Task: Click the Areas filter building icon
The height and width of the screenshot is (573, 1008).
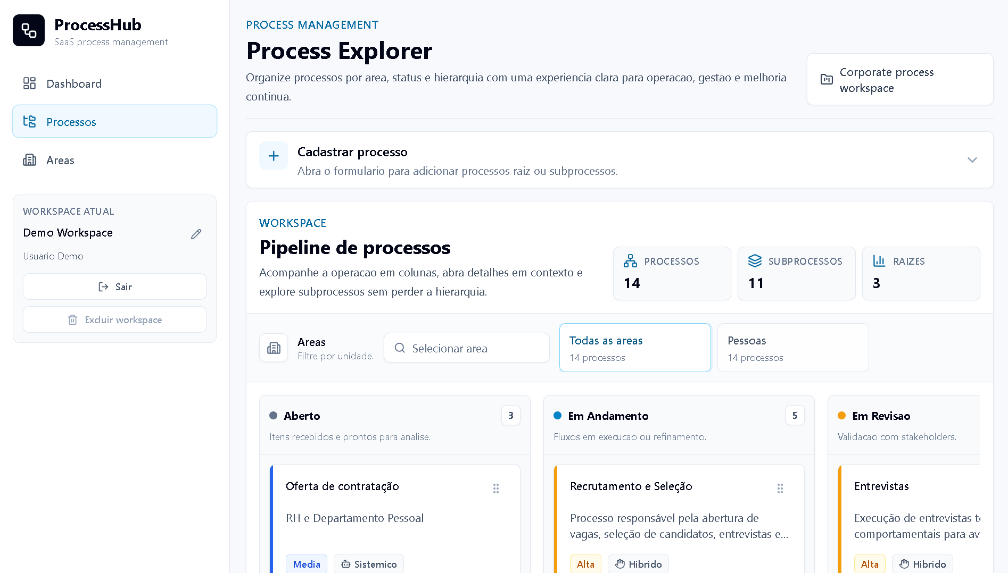Action: coord(274,348)
